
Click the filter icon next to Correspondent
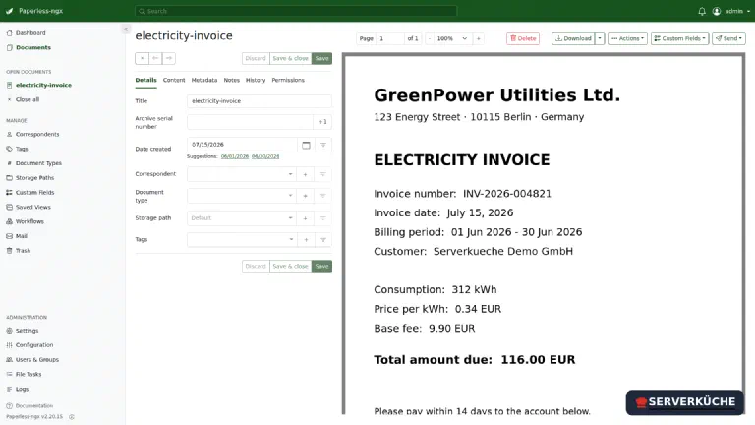[x=323, y=174]
